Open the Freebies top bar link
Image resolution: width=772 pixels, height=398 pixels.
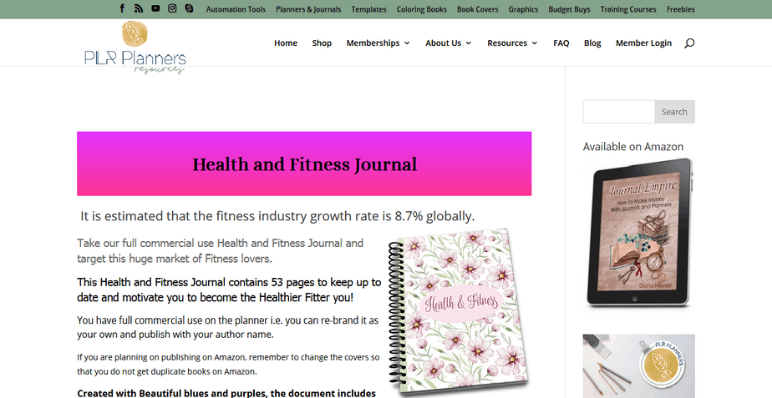[x=680, y=9]
